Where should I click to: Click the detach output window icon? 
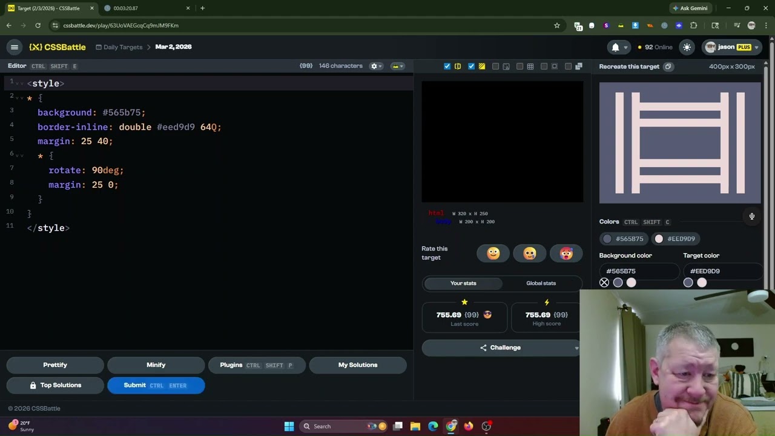578,67
